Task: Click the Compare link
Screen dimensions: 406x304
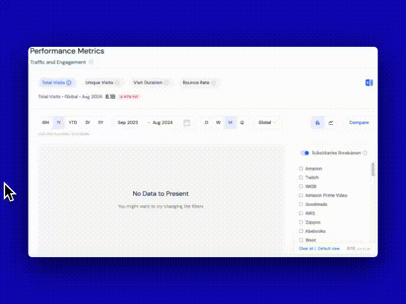Action: [359, 122]
